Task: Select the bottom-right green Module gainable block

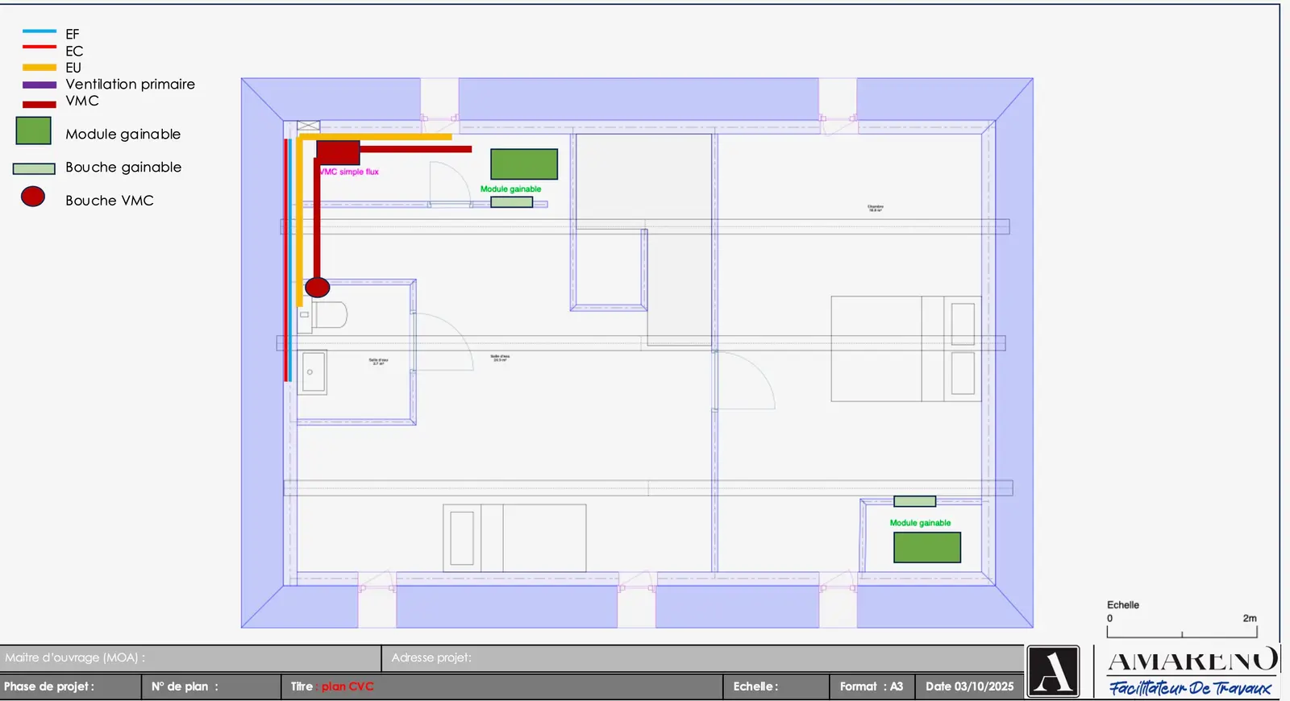Action: point(927,547)
